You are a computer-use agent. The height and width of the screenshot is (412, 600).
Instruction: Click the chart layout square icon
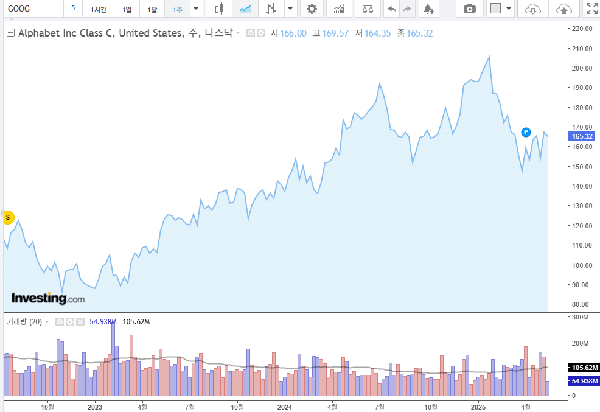495,9
